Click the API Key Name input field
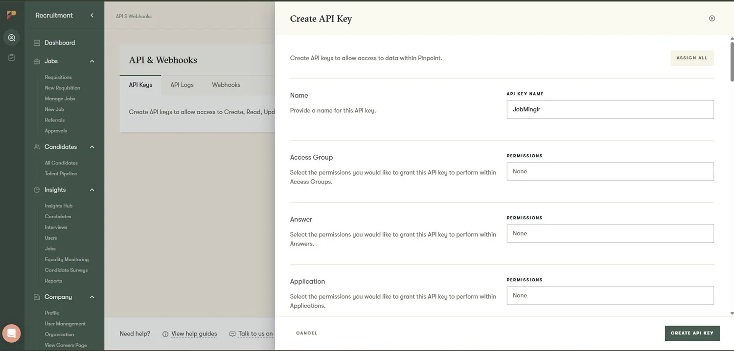Image resolution: width=734 pixels, height=351 pixels. pyautogui.click(x=610, y=109)
